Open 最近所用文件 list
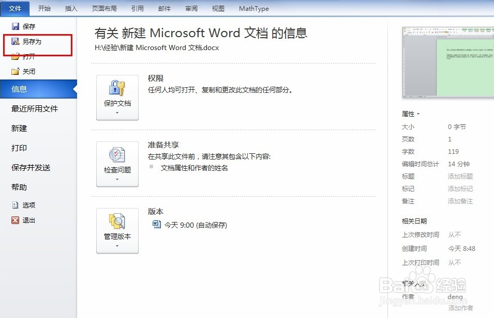The image size is (494, 318). pyautogui.click(x=35, y=109)
